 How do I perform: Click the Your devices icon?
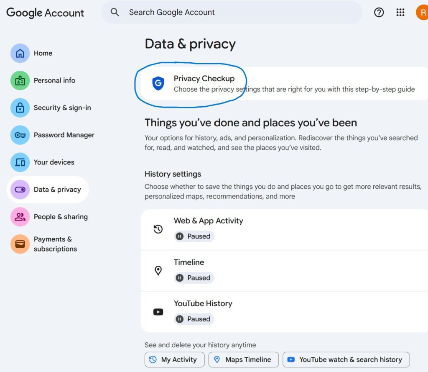pos(20,162)
